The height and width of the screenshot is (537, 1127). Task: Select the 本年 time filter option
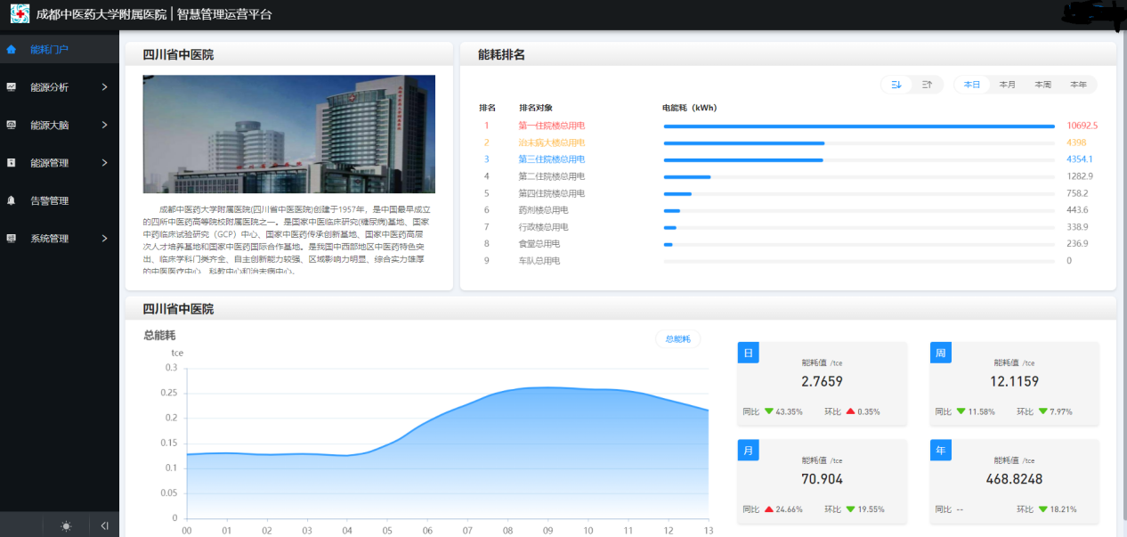pos(1078,84)
